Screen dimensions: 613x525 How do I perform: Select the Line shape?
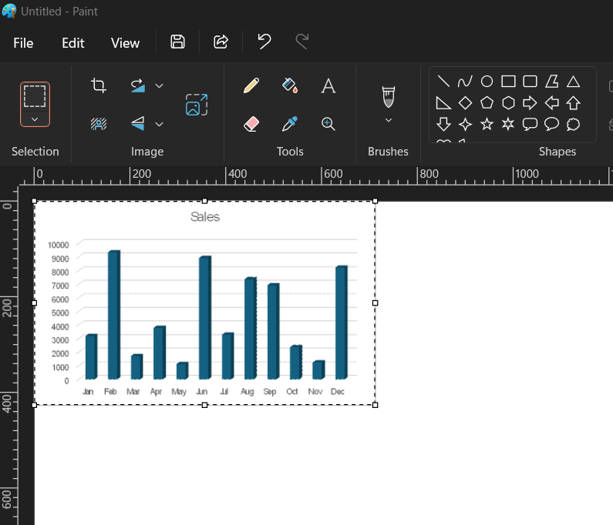443,81
